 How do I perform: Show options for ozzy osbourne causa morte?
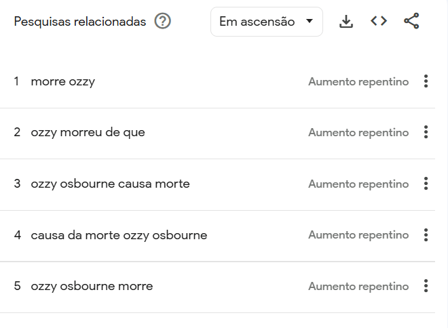(x=426, y=184)
